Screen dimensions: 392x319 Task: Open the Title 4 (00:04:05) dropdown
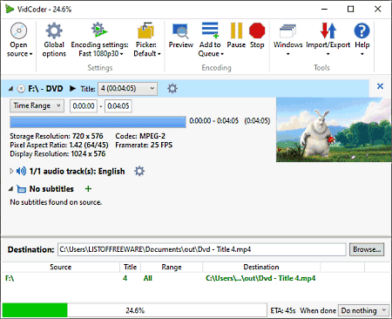tap(128, 89)
